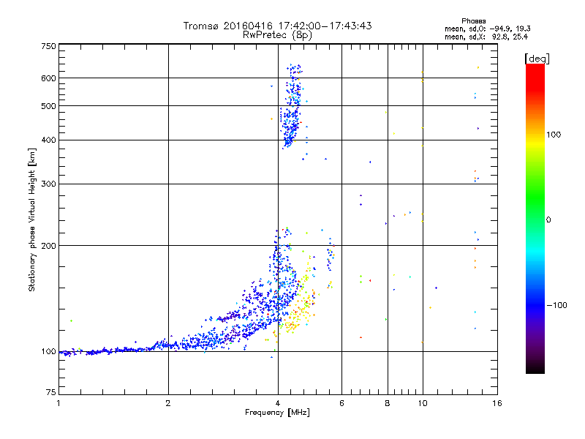Click the 1 tick on the frequency axis
The width and height of the screenshot is (585, 439).
point(58,403)
